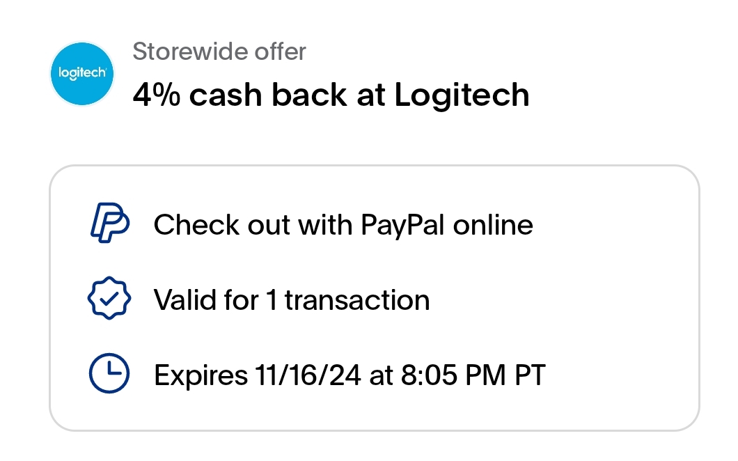Click the word "Expires" beside the clock
Screen dimensions: 738x461
coord(197,375)
